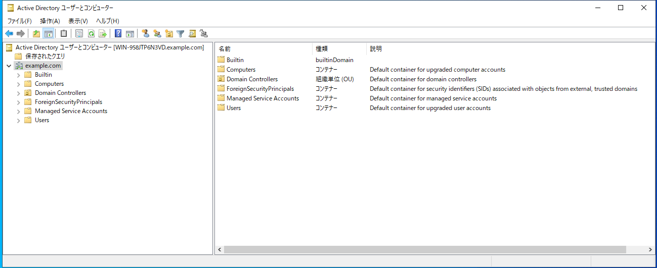The height and width of the screenshot is (268, 657).
Task: Select 保存されたクエリ in the tree
Action: pyautogui.click(x=45, y=57)
